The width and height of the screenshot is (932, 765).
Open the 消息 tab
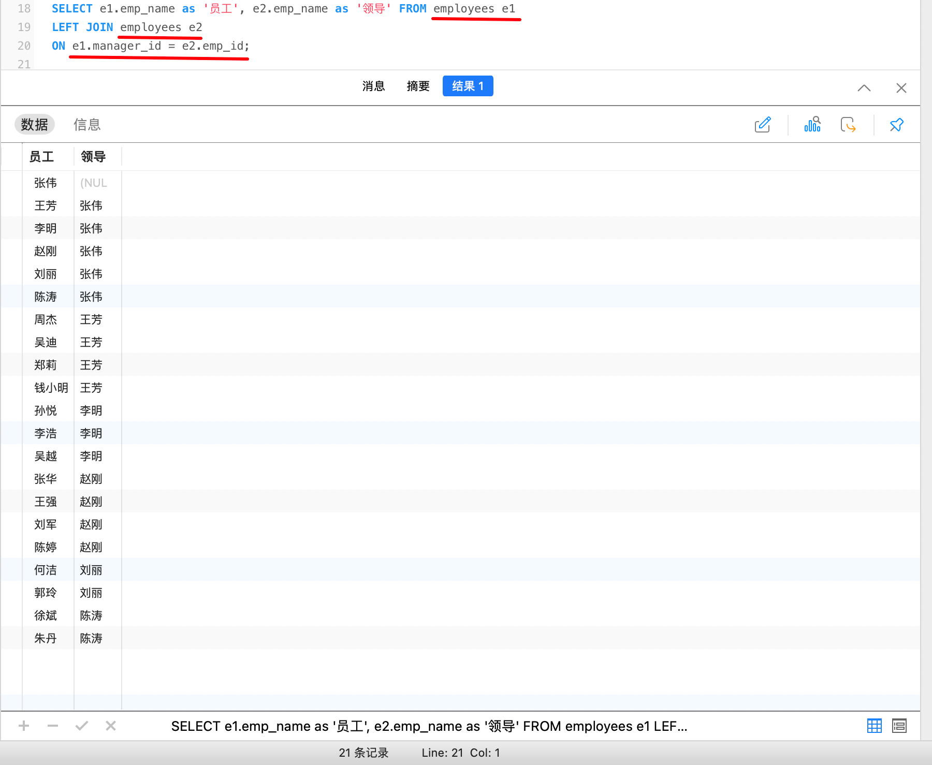(373, 86)
